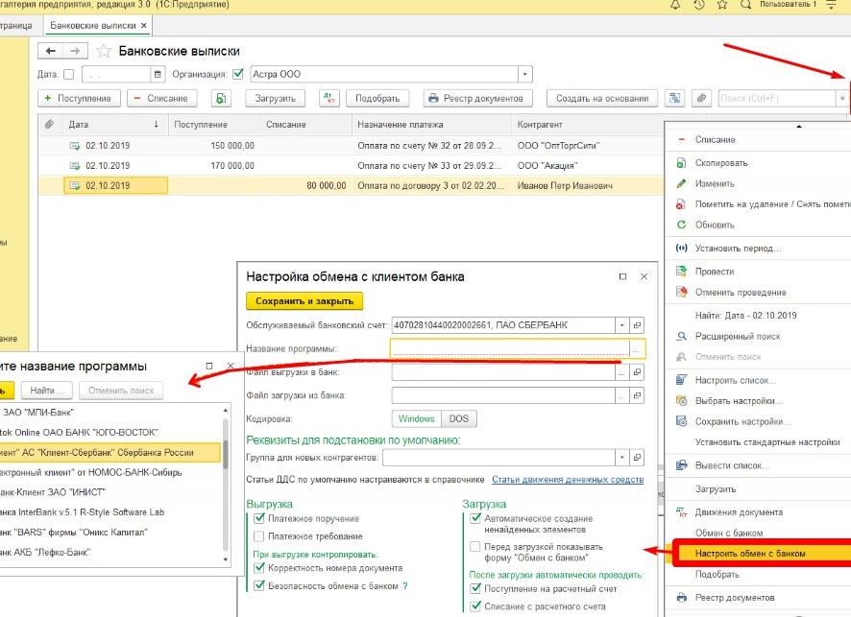Toggle Списание с расчетного счета checkbox

click(475, 606)
